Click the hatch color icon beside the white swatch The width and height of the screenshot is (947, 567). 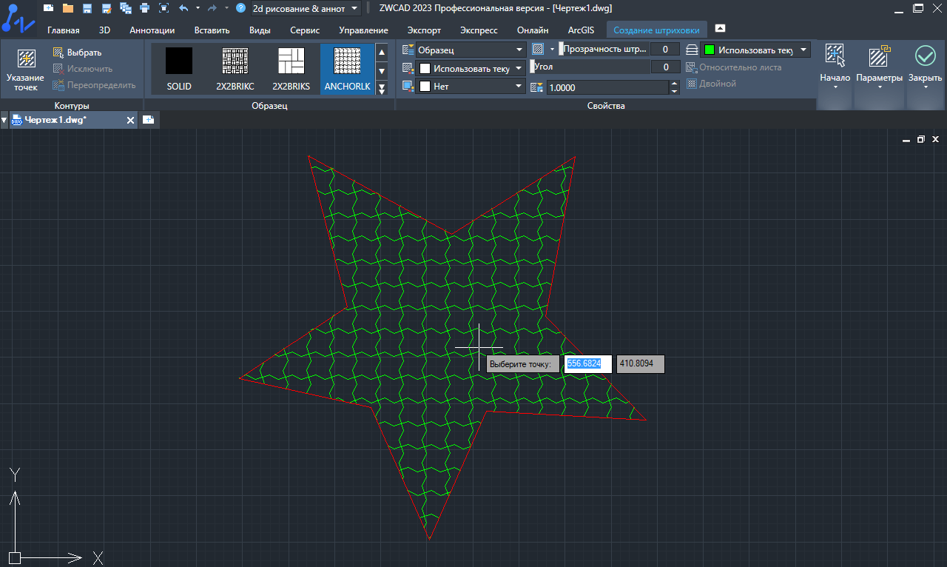coord(408,68)
